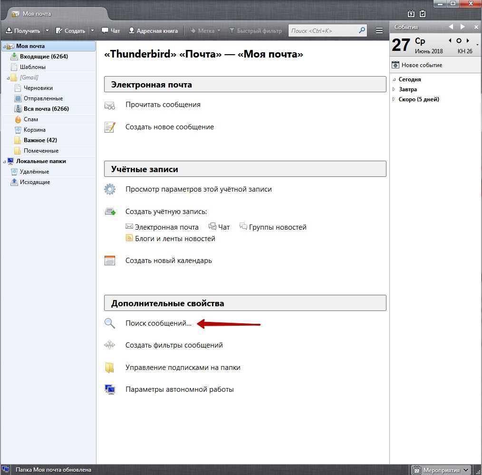Open the Chat toolbar button
Screen dimensions: 482x475
111,31
